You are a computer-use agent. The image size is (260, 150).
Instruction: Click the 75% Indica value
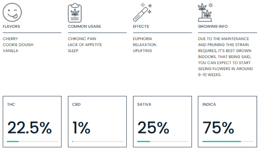pos(218,128)
